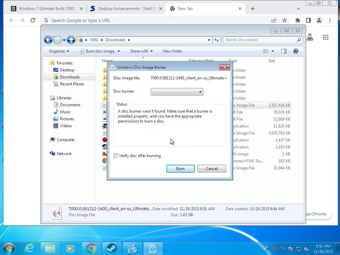The image size is (340, 255).
Task: Open Chrome side panel icon
Action: pos(308,20)
